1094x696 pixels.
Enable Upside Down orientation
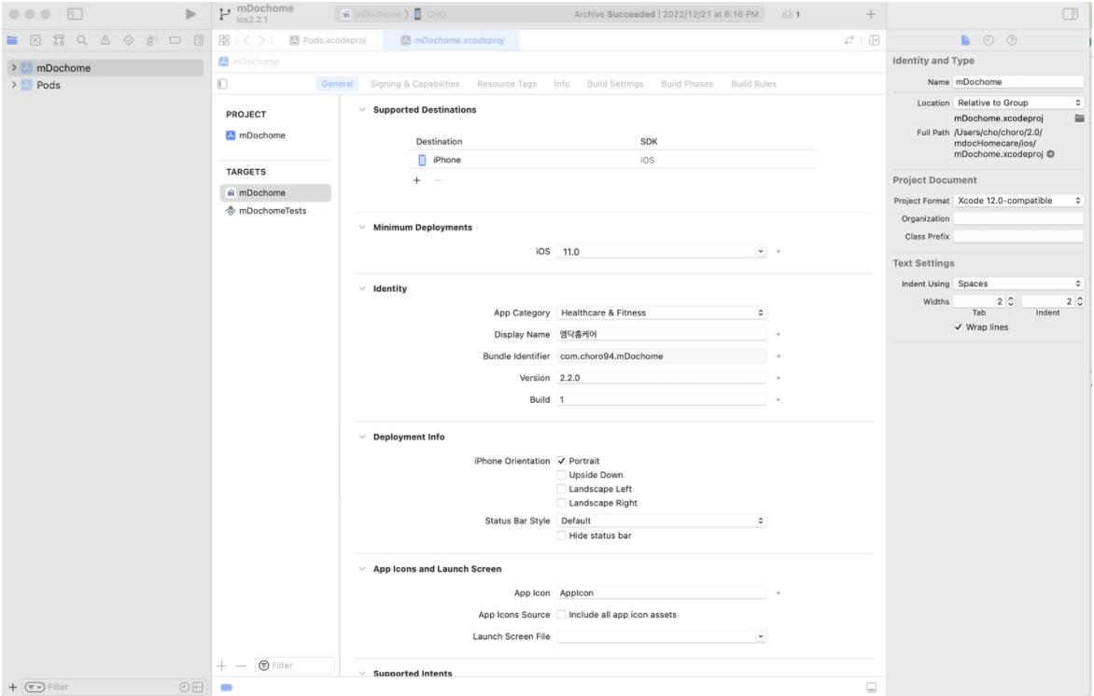[561, 475]
